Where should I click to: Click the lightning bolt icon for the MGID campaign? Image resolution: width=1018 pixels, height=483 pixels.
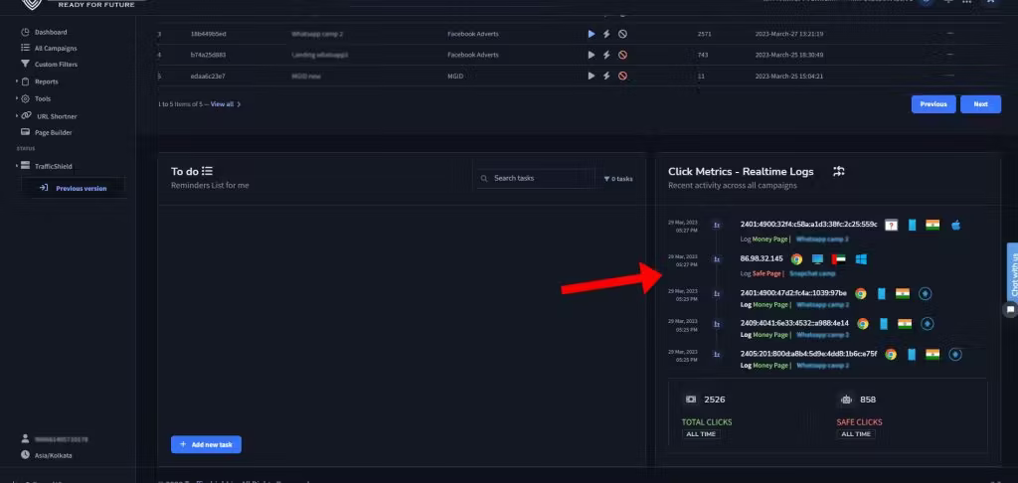click(606, 76)
